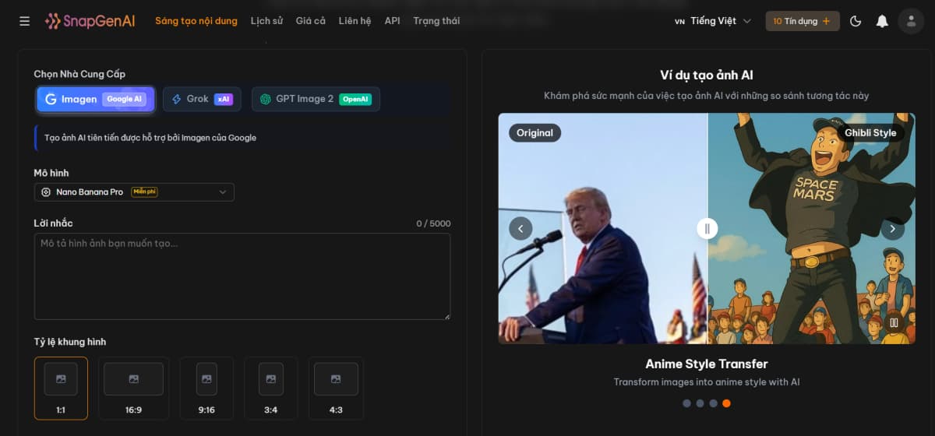935x436 pixels.
Task: Click the plus icon in credits button
Action: click(x=826, y=21)
